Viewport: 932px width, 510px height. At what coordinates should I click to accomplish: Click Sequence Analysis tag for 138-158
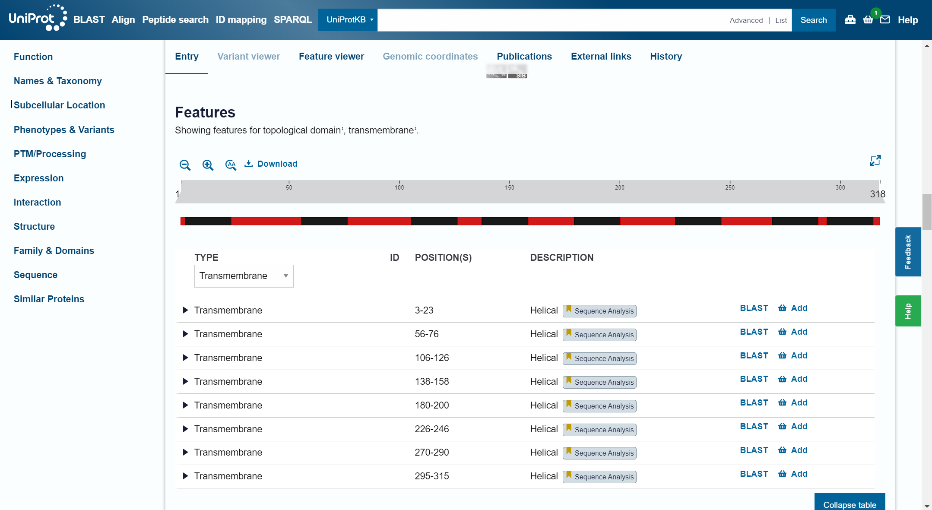click(x=599, y=382)
